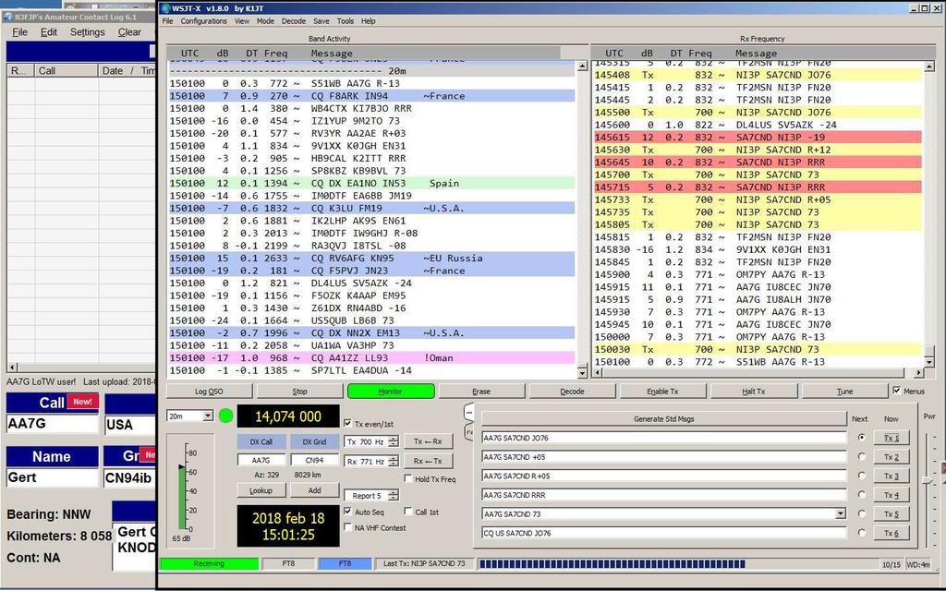Select the Next radio button for Tx 2

pos(862,456)
